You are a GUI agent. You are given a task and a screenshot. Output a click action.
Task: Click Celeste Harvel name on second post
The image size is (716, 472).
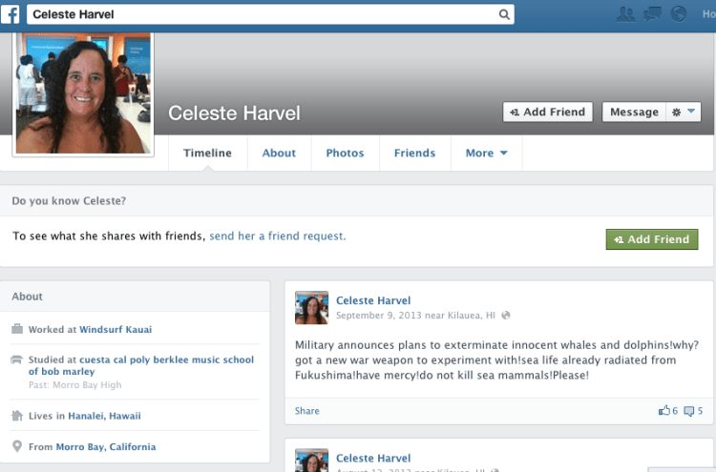tap(373, 458)
